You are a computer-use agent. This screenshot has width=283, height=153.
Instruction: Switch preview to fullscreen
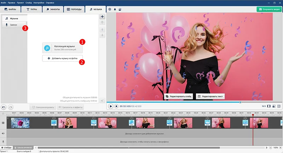coord(279,106)
